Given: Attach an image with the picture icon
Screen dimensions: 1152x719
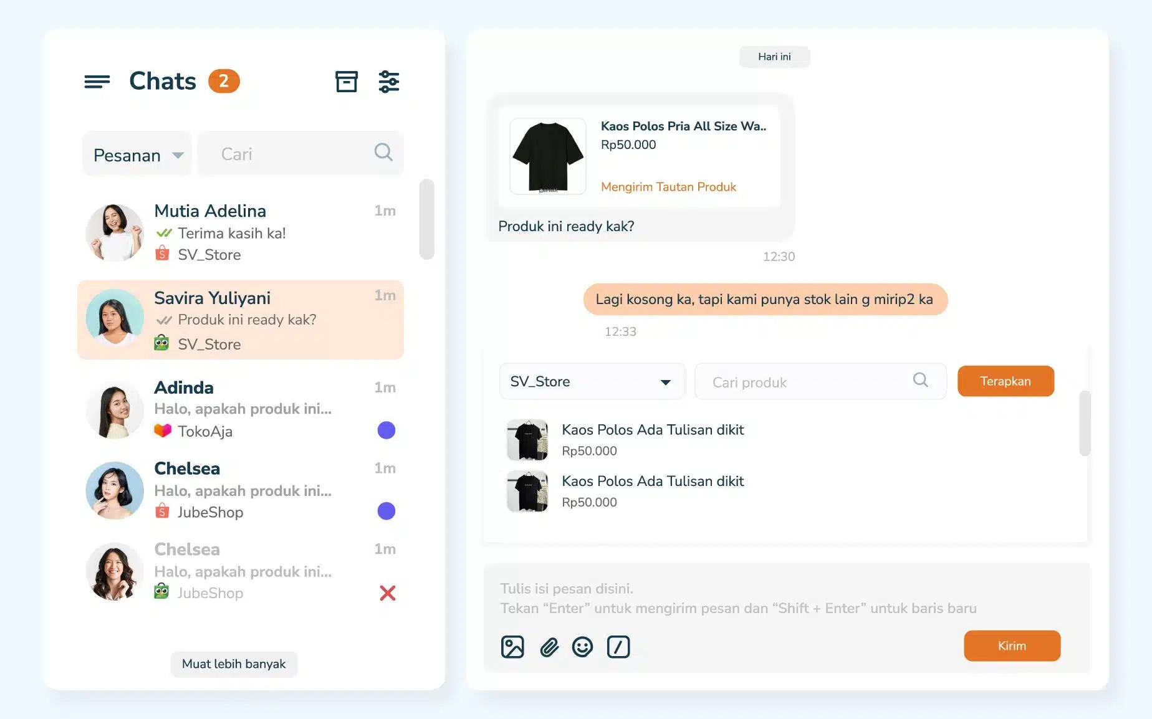Looking at the screenshot, I should [x=512, y=647].
